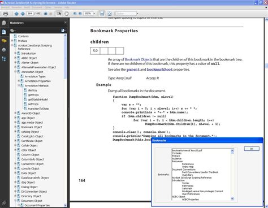Collapse the Bladwijzers panel with its arrow
The width and height of the screenshot is (268, 208).
pos(66,23)
